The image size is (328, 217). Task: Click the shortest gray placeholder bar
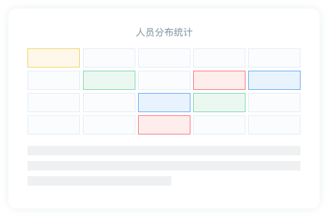tap(99, 181)
